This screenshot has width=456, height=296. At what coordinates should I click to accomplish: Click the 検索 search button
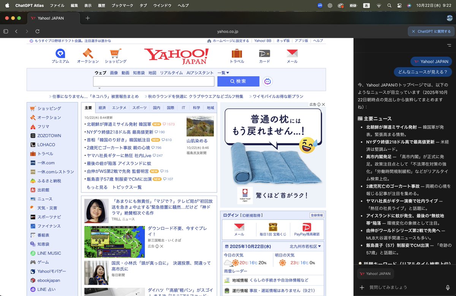[x=238, y=81]
